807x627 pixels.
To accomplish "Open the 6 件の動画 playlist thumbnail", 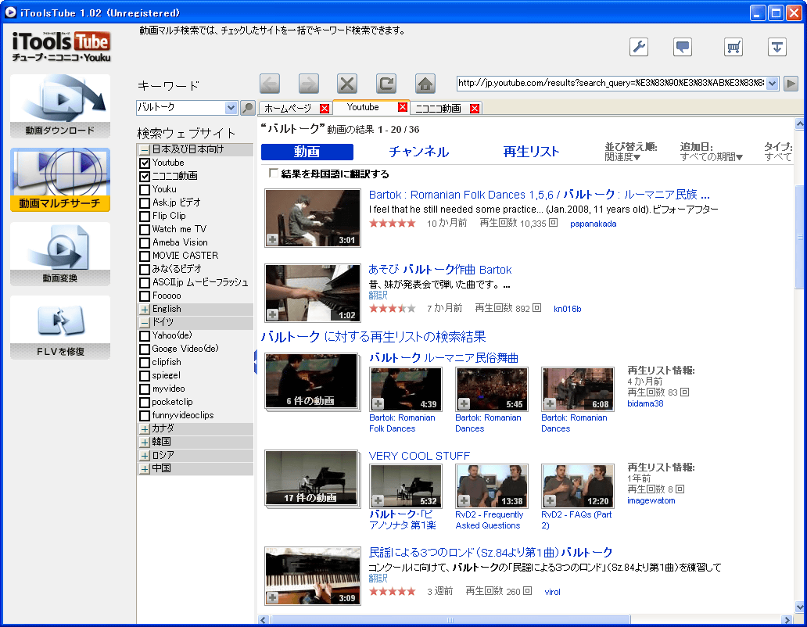I will (311, 381).
